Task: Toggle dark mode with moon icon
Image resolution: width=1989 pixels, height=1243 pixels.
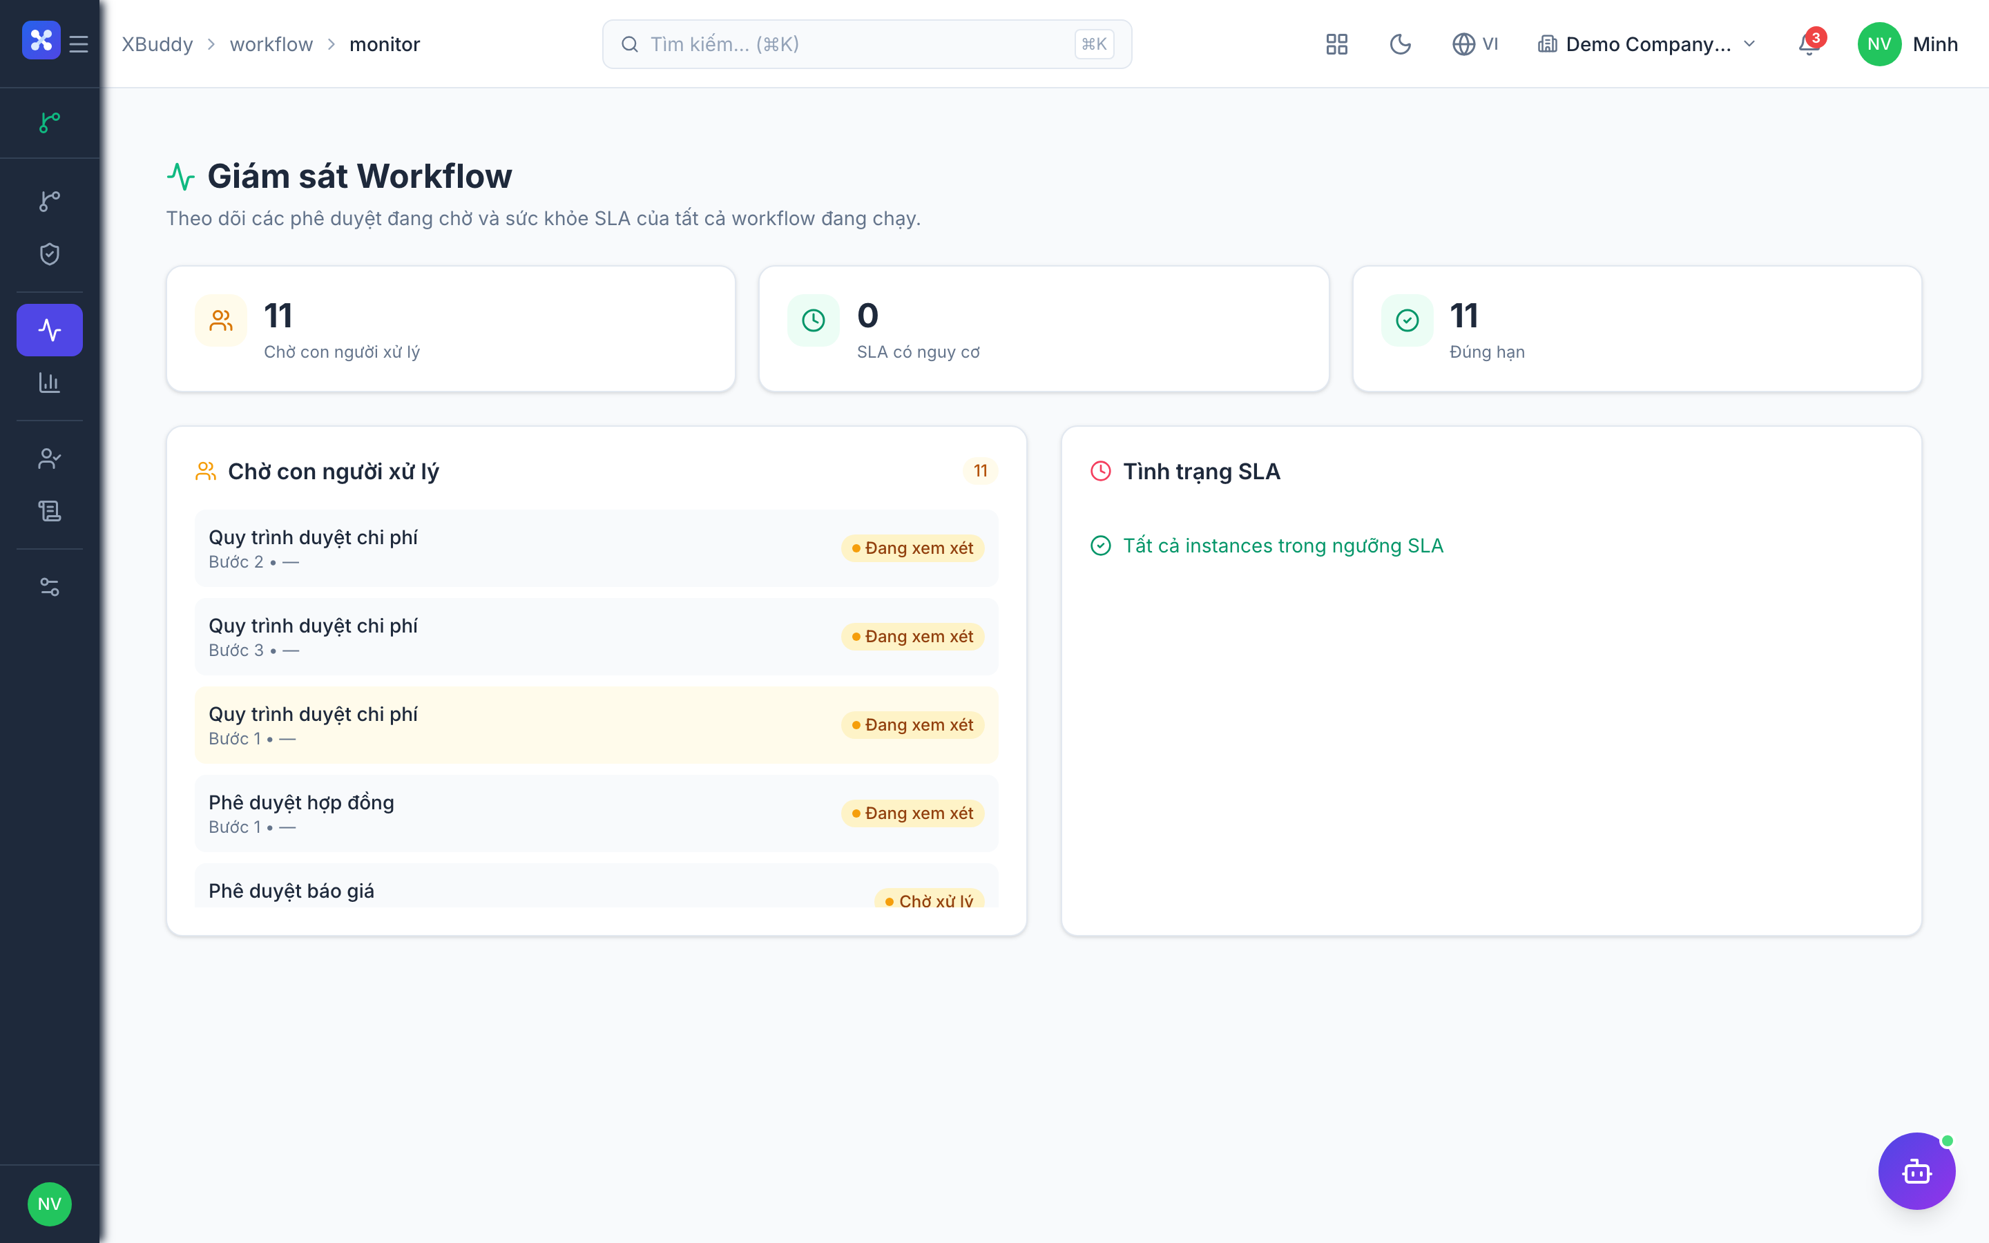Action: tap(1400, 44)
